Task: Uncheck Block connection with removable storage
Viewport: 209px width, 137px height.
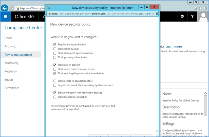Action: (x=55, y=93)
